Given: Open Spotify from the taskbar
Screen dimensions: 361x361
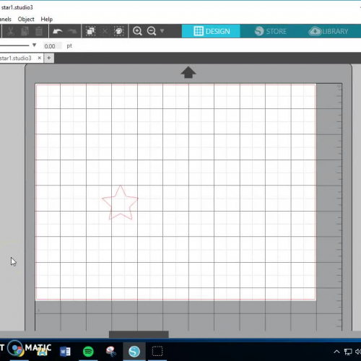Looking at the screenshot, I should [88, 352].
